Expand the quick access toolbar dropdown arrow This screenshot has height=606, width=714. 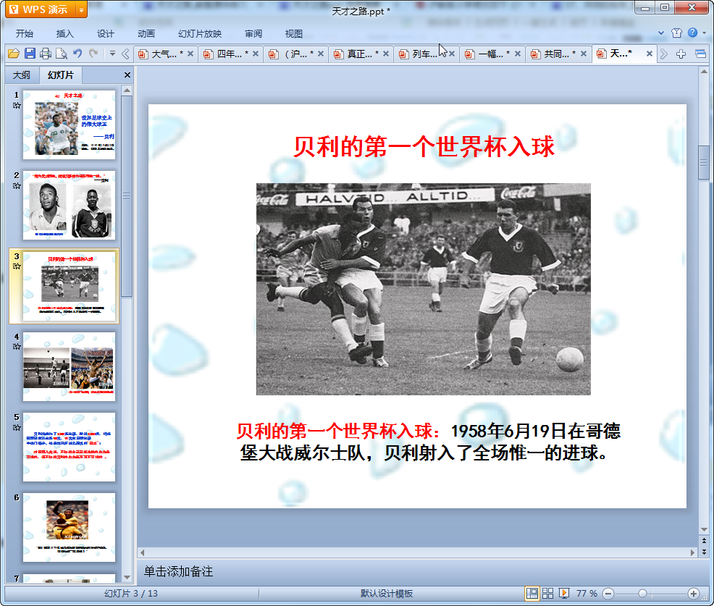pyautogui.click(x=112, y=54)
